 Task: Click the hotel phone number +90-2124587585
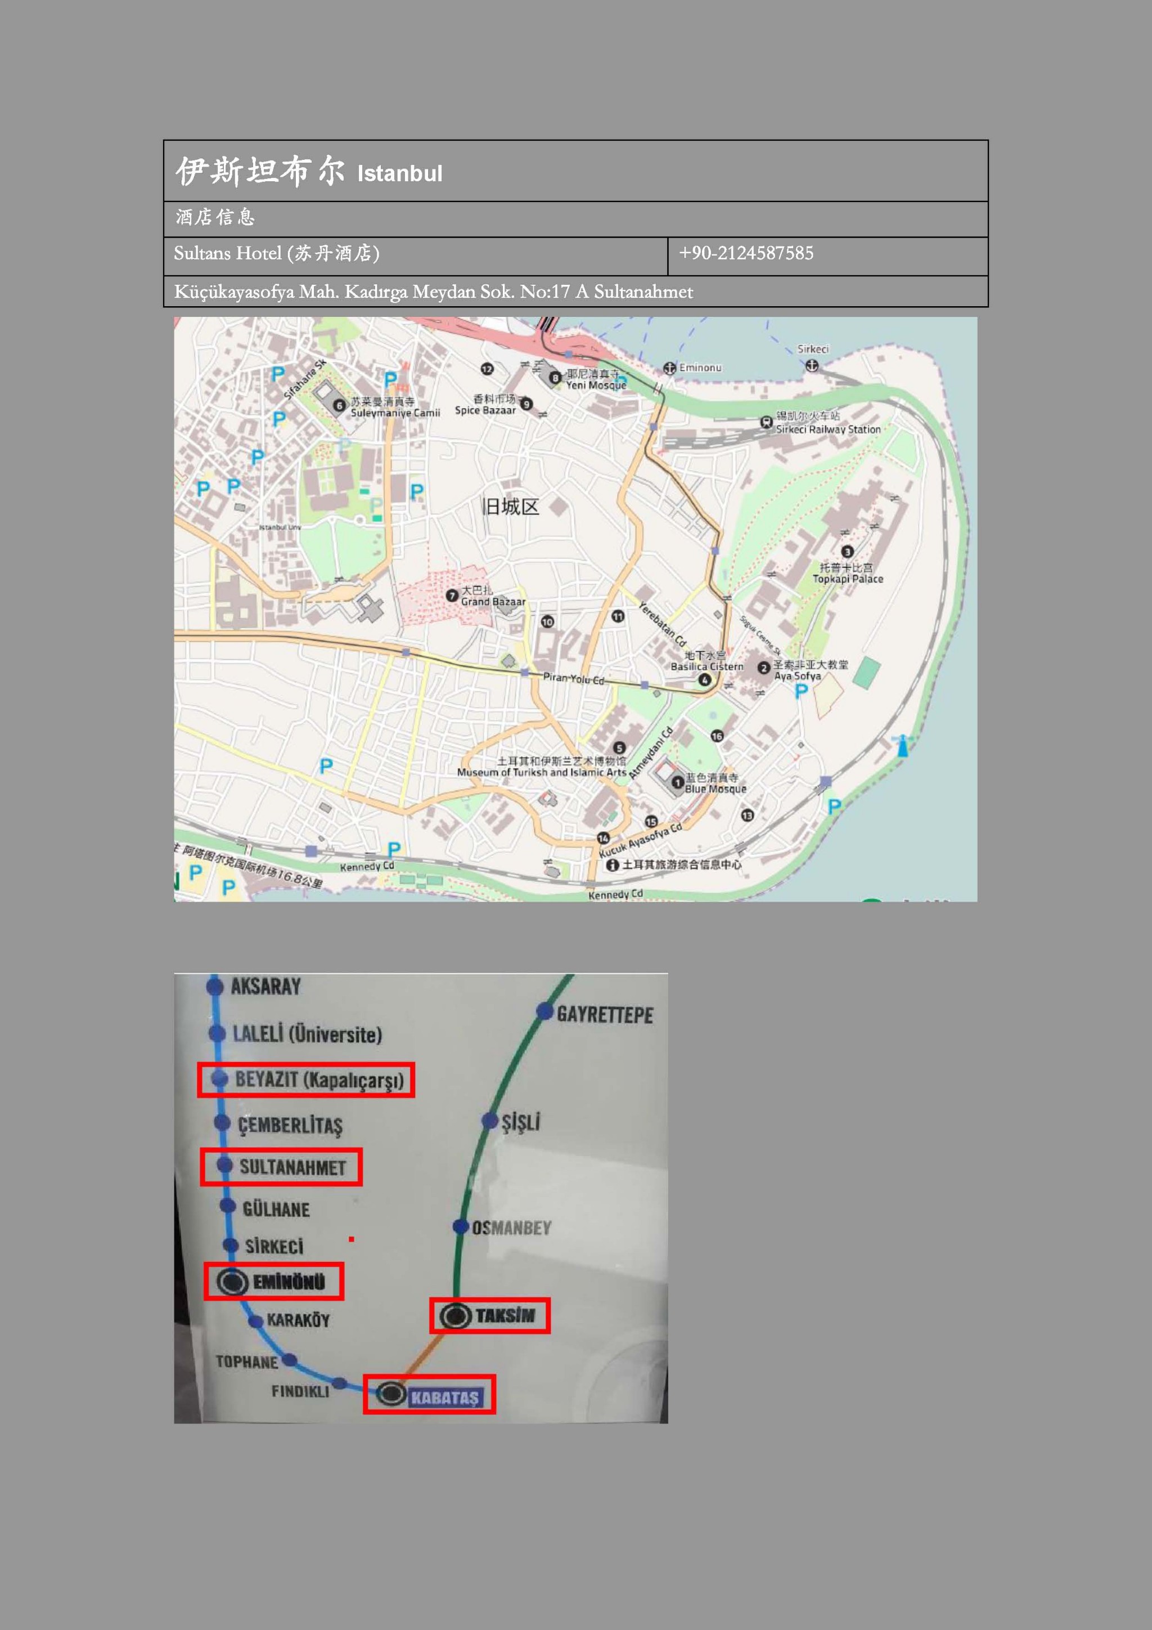tap(745, 253)
